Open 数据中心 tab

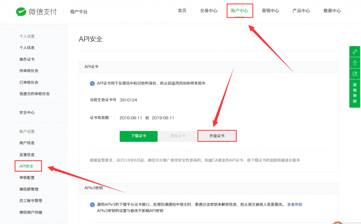tap(332, 11)
